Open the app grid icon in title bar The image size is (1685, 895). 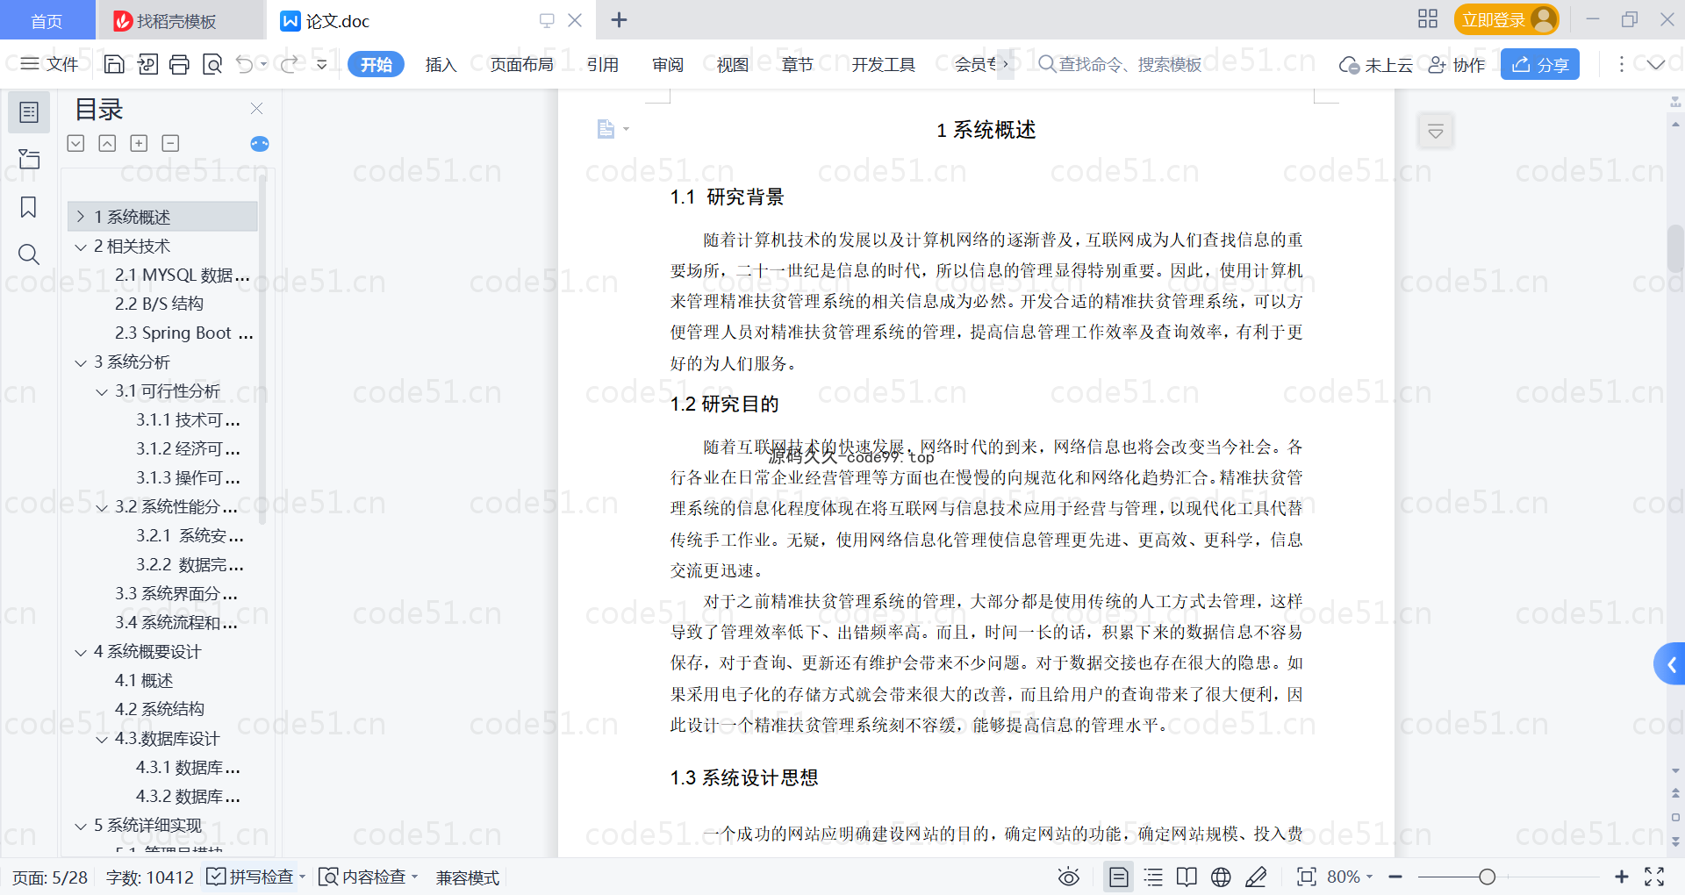1428,19
